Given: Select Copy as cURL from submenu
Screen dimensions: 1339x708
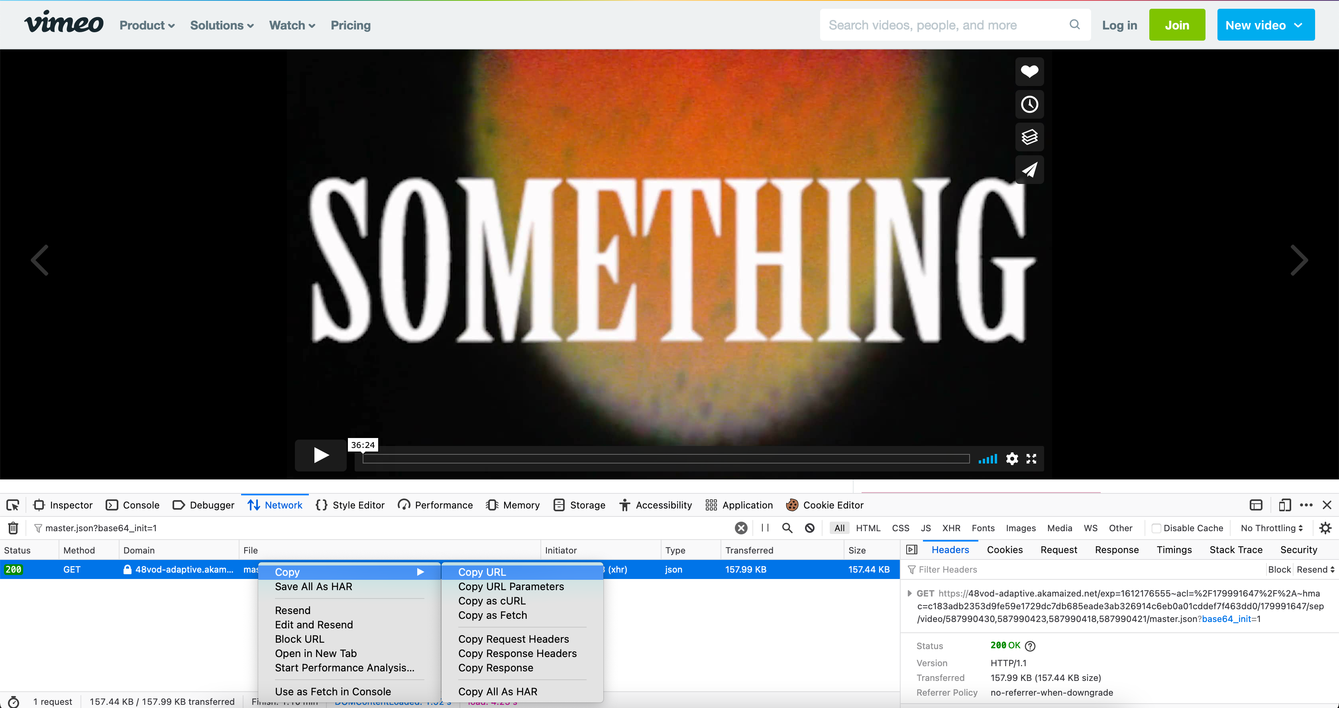Looking at the screenshot, I should point(492,600).
